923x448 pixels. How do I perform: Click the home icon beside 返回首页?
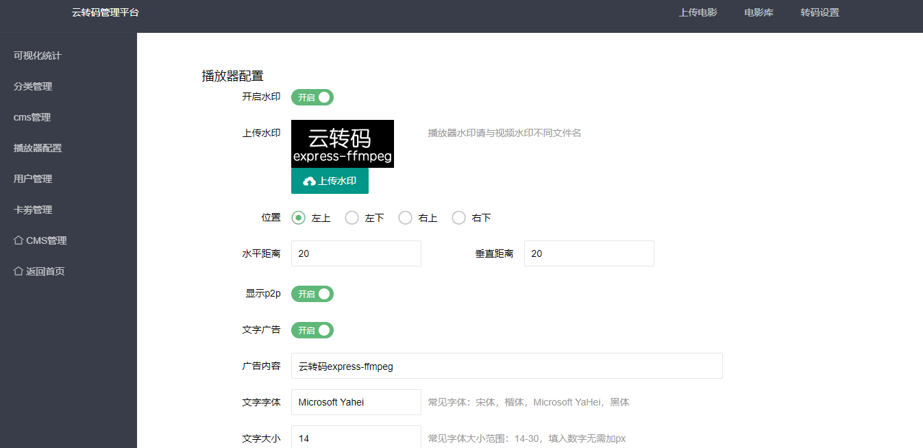[19, 271]
